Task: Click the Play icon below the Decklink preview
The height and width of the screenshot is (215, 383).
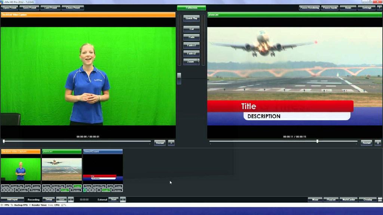Action: click(x=171, y=143)
